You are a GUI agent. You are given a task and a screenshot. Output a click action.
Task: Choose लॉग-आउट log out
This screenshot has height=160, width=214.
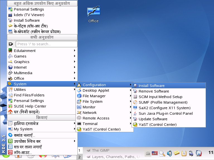tap(42, 152)
